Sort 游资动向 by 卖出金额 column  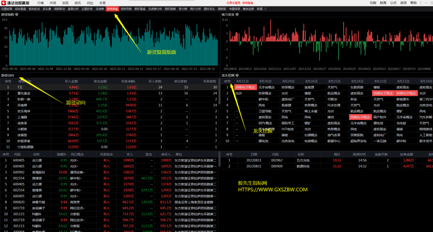[x=100, y=82]
